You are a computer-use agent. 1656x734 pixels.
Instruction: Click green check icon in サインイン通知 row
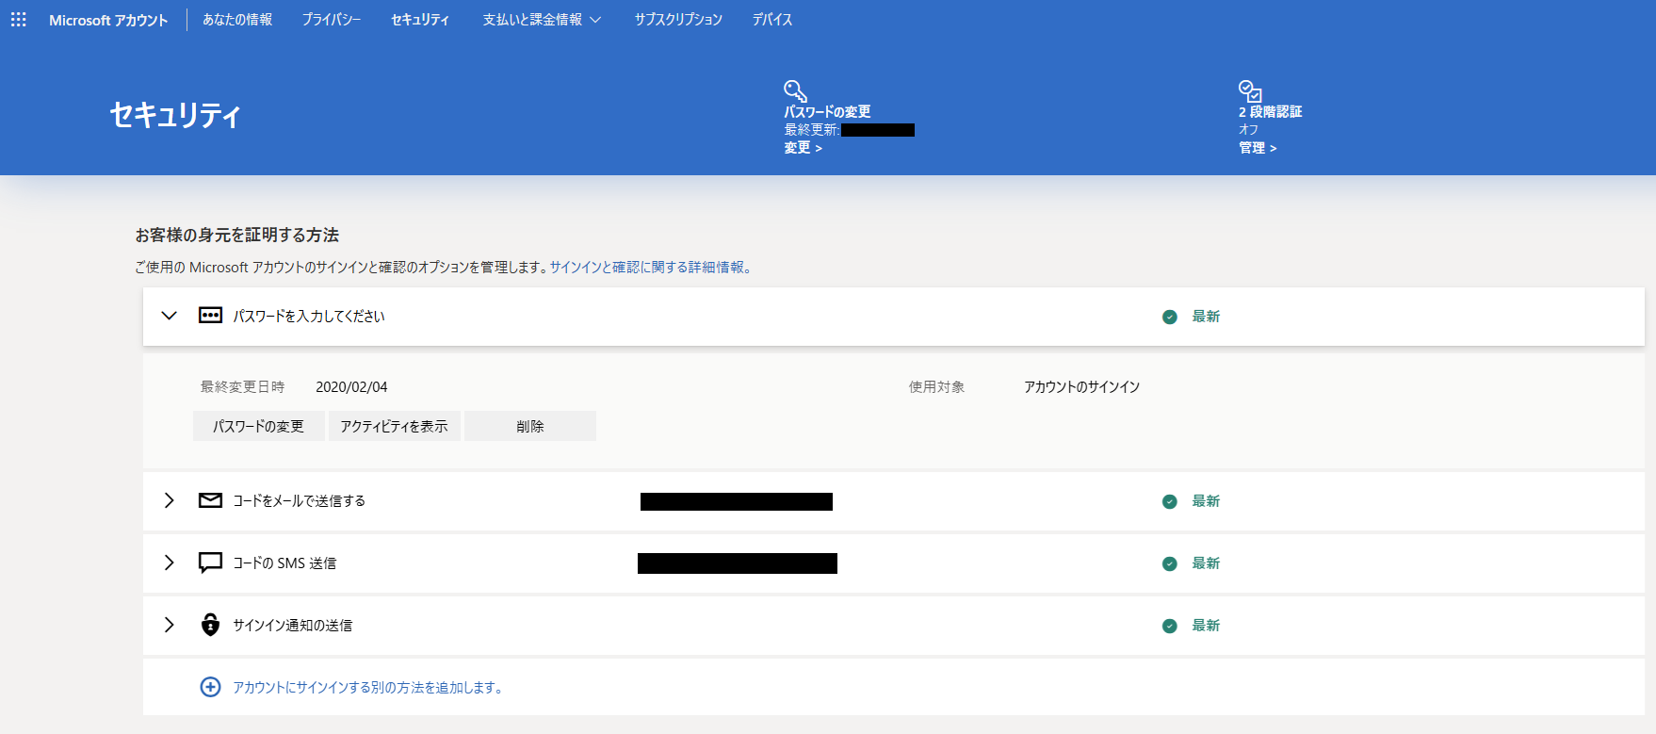tap(1169, 626)
